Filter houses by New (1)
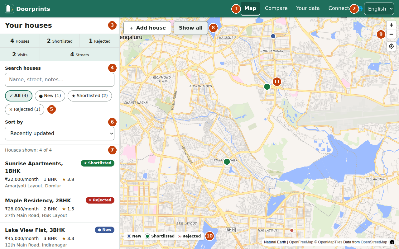Image resolution: width=399 pixels, height=249 pixels. (x=50, y=96)
